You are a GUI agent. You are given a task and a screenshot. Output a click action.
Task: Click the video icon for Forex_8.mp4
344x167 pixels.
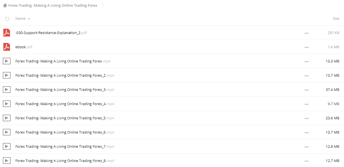click(x=7, y=161)
